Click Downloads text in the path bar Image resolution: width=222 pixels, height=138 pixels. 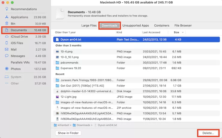click(83, 125)
